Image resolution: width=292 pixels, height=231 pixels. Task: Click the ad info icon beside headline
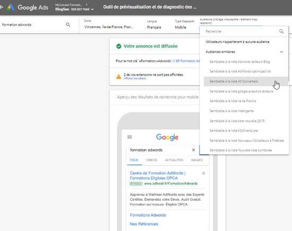pos(203,174)
